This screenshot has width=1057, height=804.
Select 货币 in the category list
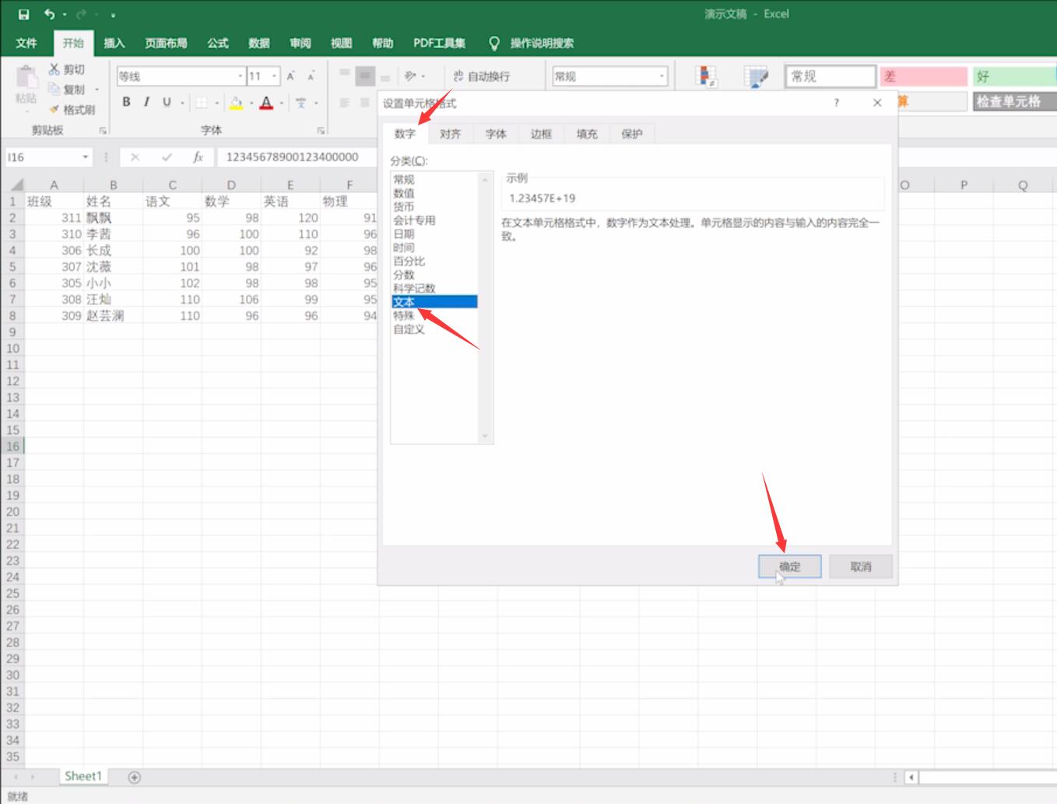[404, 206]
